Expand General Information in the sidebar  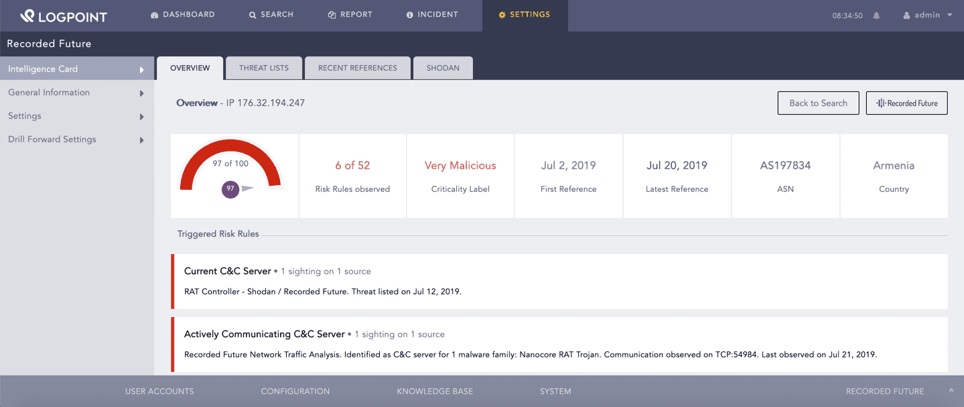pyautogui.click(x=77, y=93)
